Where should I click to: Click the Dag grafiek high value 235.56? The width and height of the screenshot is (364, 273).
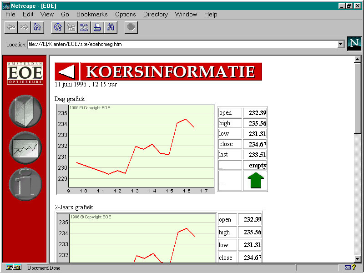click(255, 123)
